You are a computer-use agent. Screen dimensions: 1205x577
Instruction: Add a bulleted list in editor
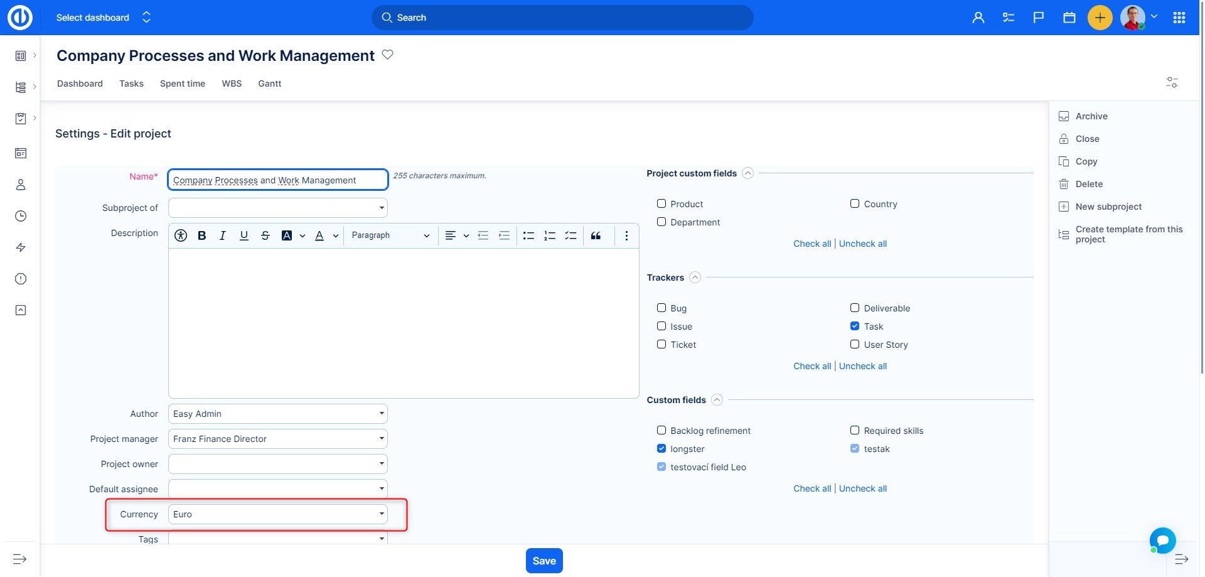[x=528, y=235]
